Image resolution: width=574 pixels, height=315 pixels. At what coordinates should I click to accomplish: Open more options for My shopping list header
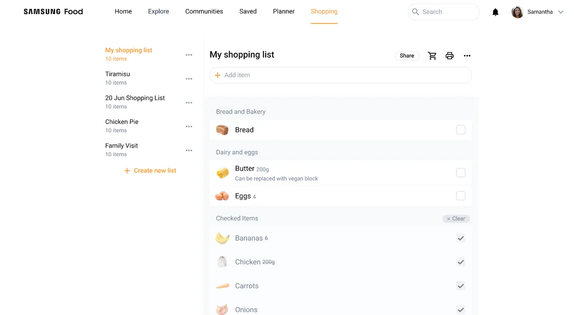click(467, 55)
